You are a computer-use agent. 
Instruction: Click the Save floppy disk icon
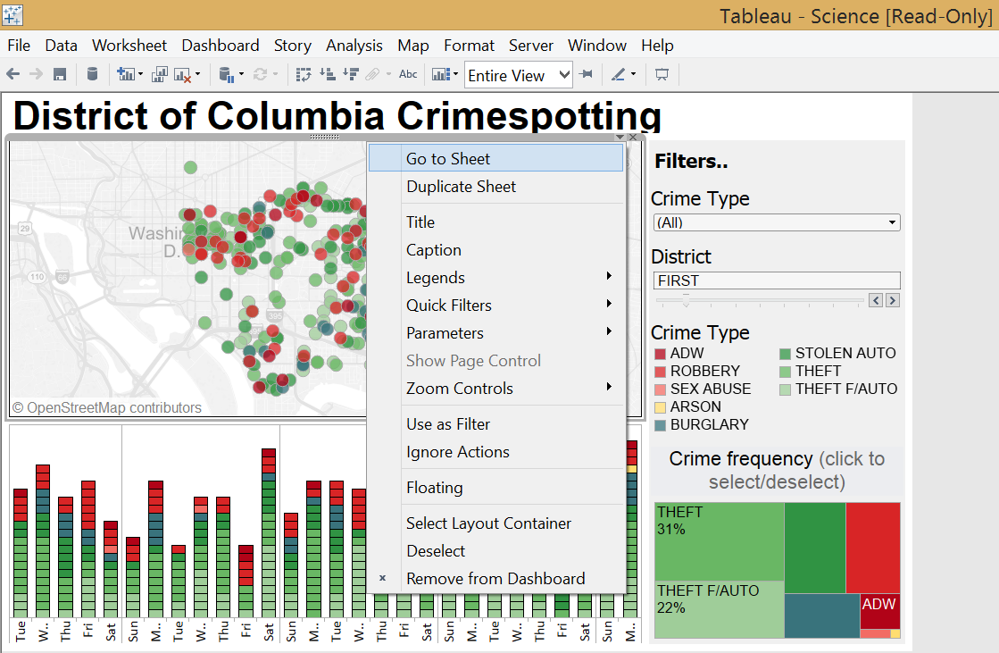[x=60, y=75]
